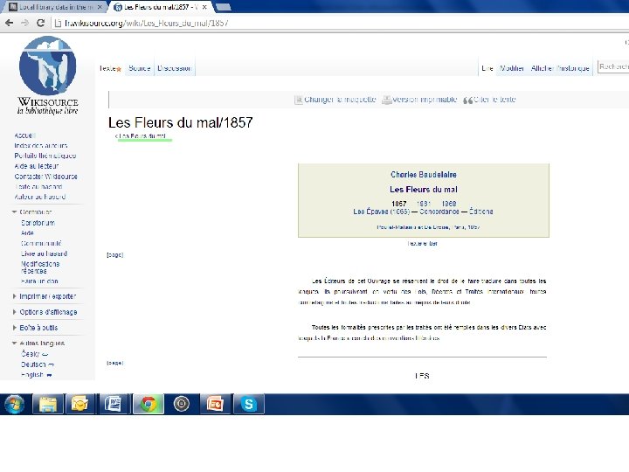Open the Discussion tab
The image size is (629, 472).
(175, 68)
